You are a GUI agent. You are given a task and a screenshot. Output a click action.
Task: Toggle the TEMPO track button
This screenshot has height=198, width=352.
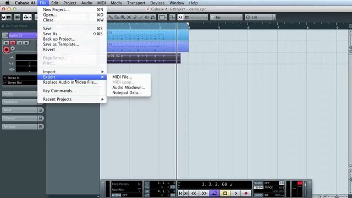[x=258, y=187]
